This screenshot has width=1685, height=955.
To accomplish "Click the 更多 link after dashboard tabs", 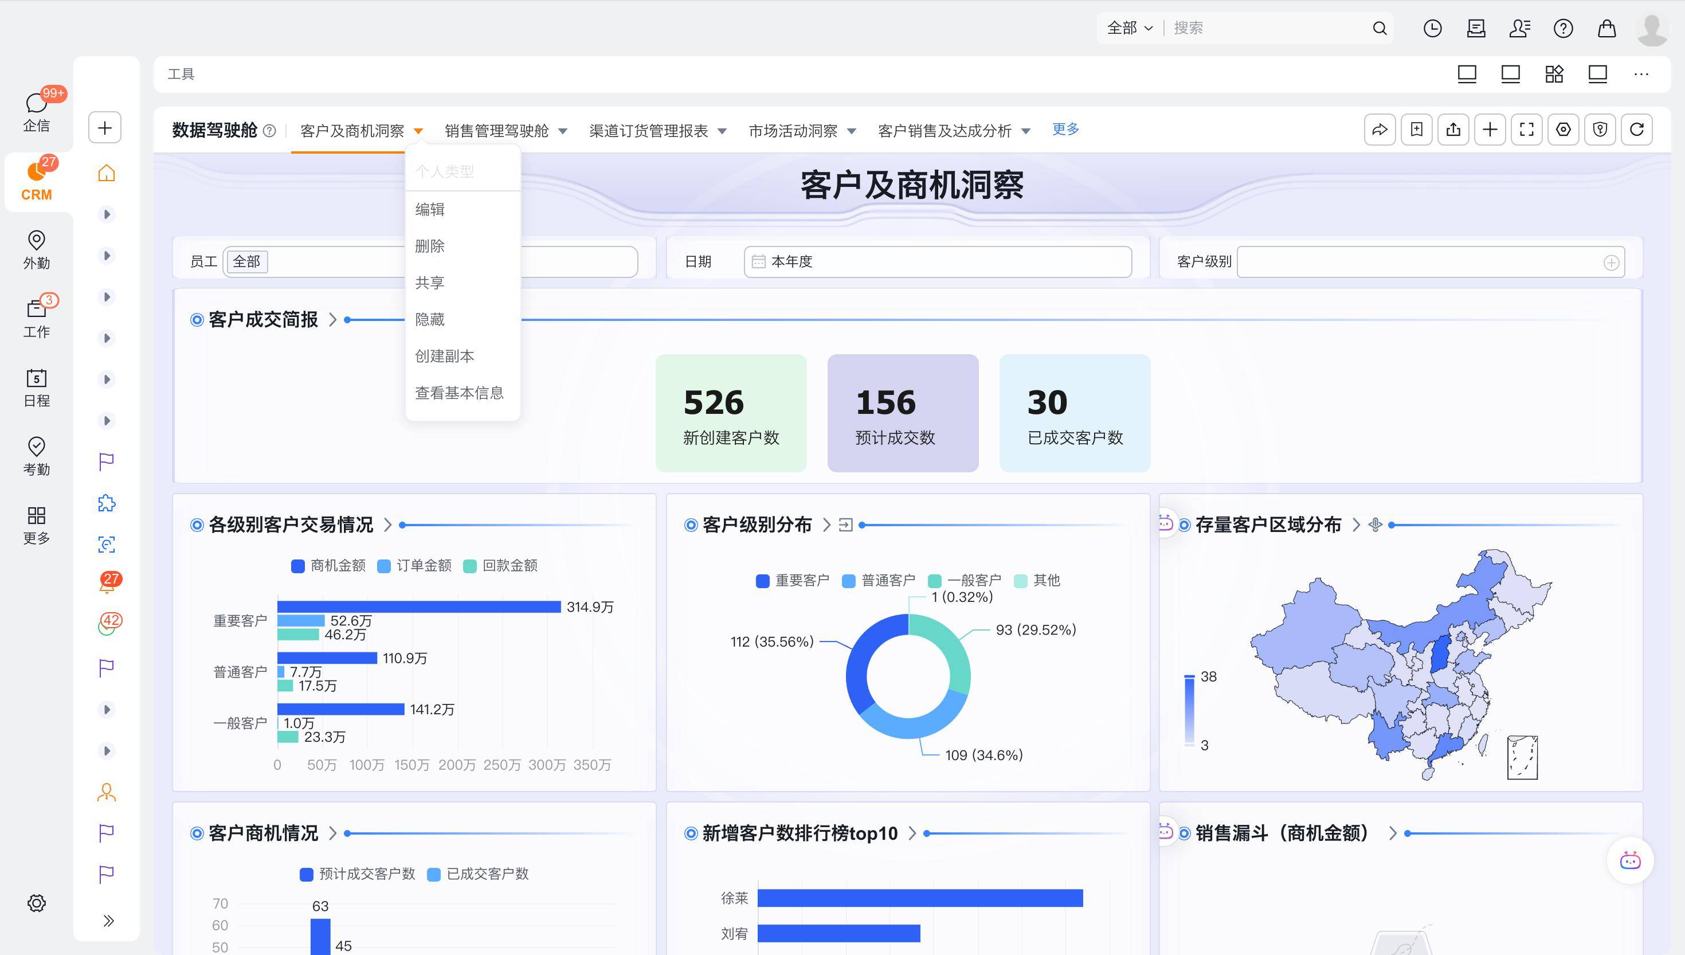I will click(1065, 129).
